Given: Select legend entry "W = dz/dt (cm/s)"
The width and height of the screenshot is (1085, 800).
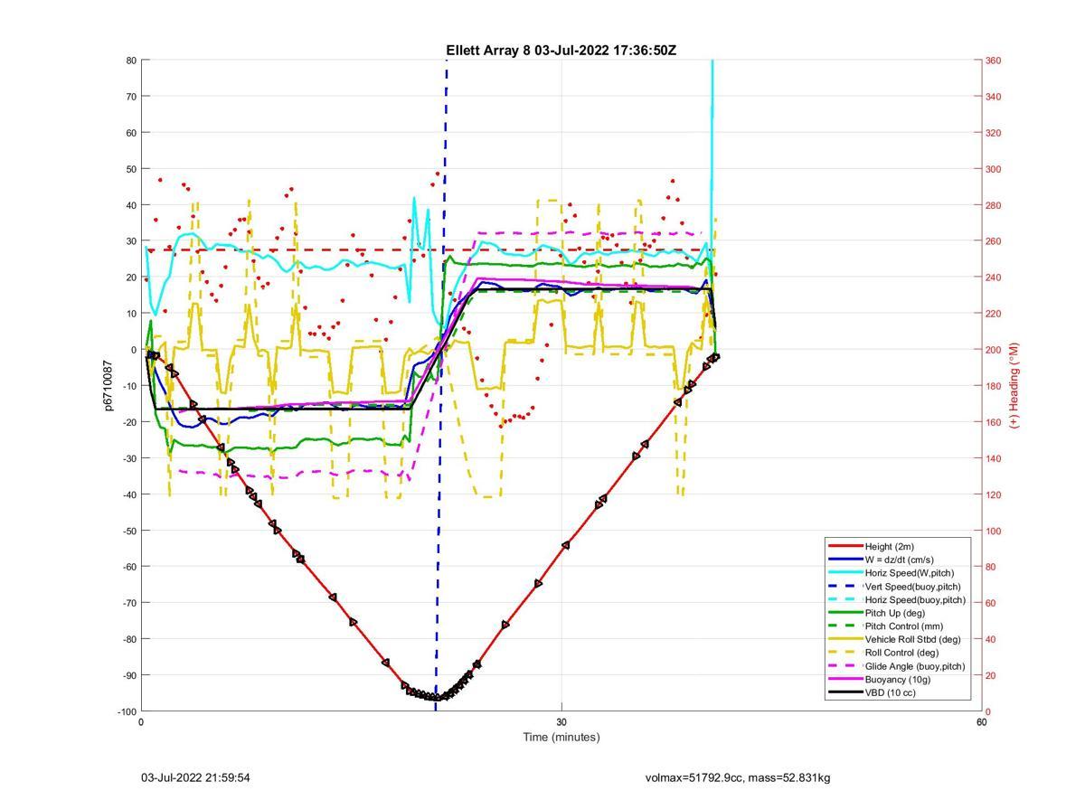Looking at the screenshot, I should [901, 560].
